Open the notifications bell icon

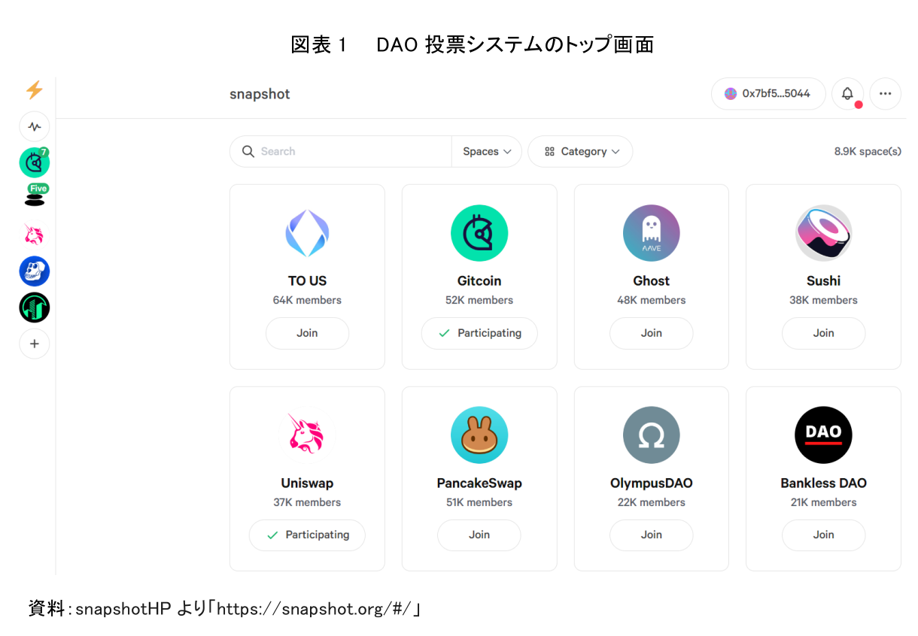tap(847, 94)
